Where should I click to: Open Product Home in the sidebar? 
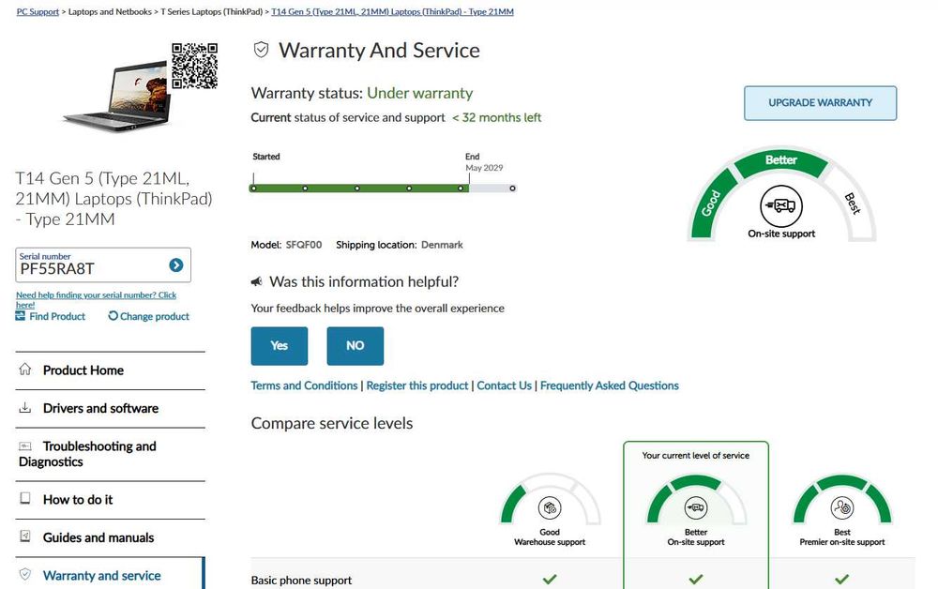click(x=110, y=370)
